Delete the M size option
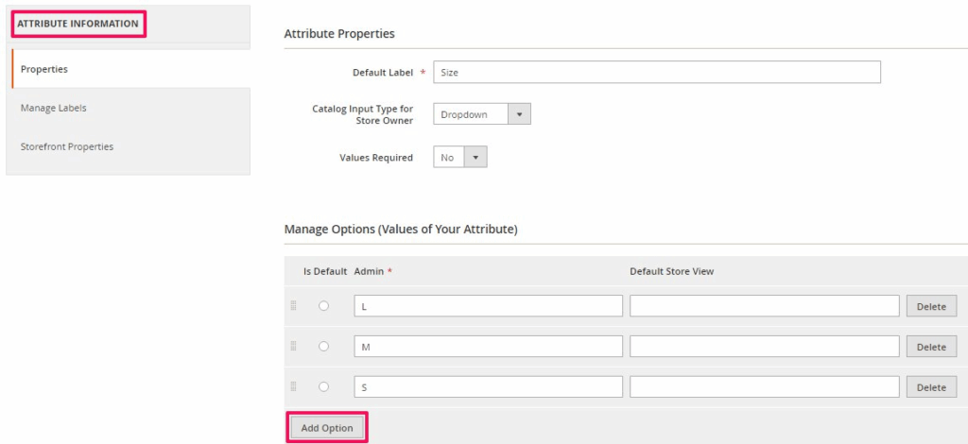The width and height of the screenshot is (968, 444). pyautogui.click(x=931, y=347)
